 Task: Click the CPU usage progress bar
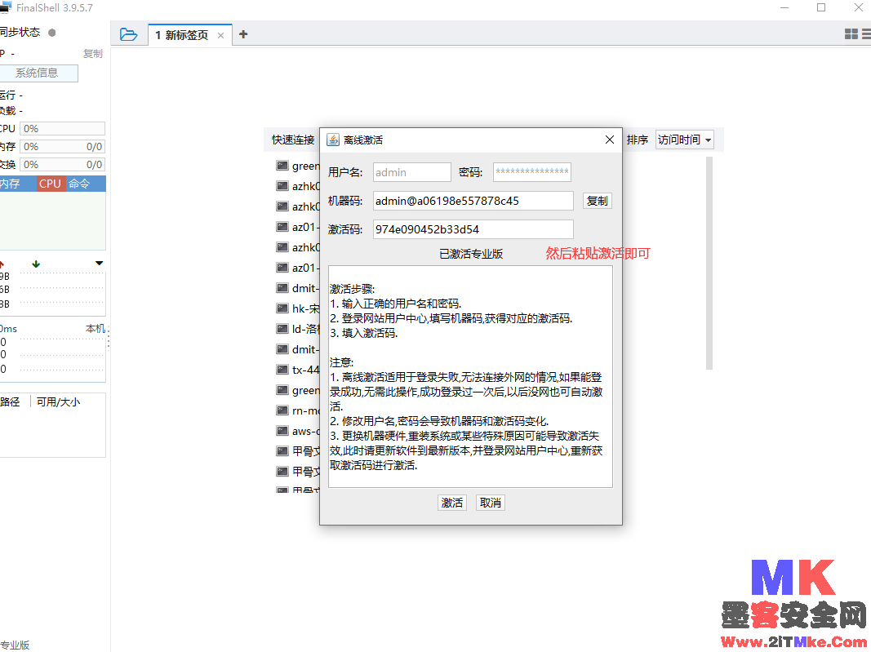point(62,128)
